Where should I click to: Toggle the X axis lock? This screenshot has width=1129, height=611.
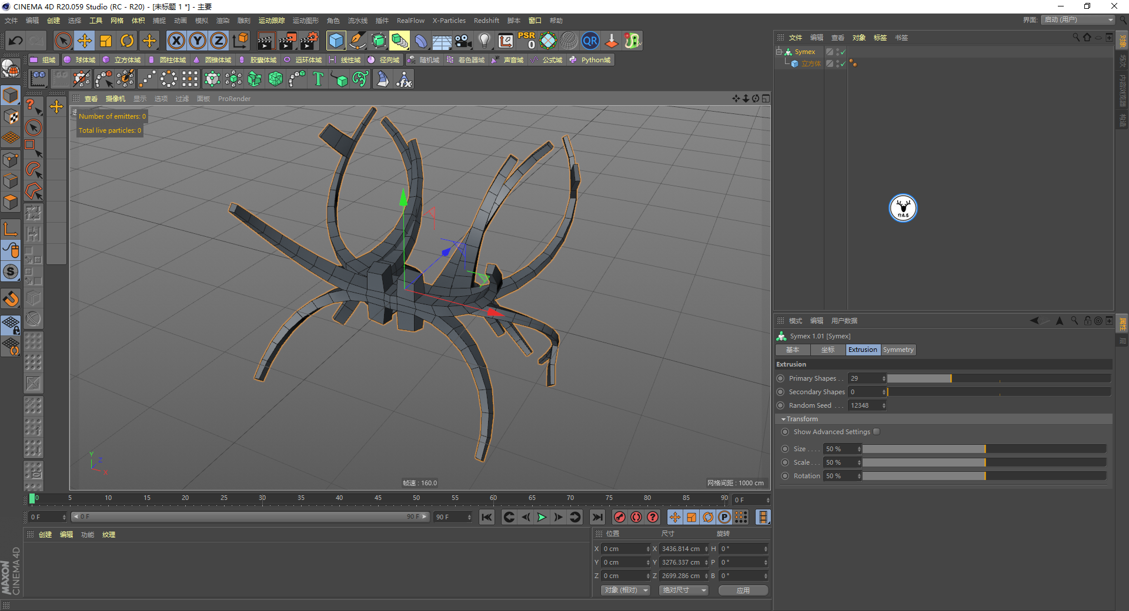176,41
